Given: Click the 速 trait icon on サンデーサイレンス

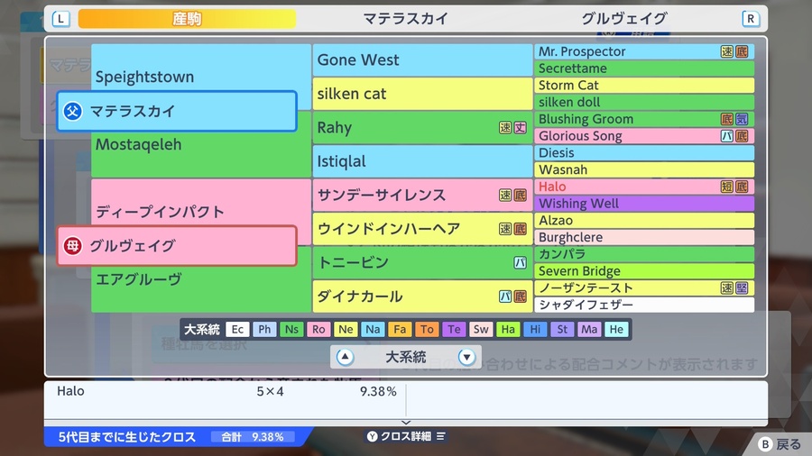Looking at the screenshot, I should coord(505,195).
